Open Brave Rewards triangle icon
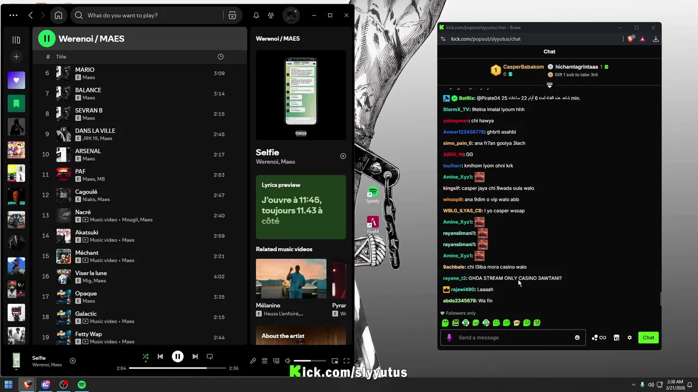The height and width of the screenshot is (392, 698). [x=643, y=39]
